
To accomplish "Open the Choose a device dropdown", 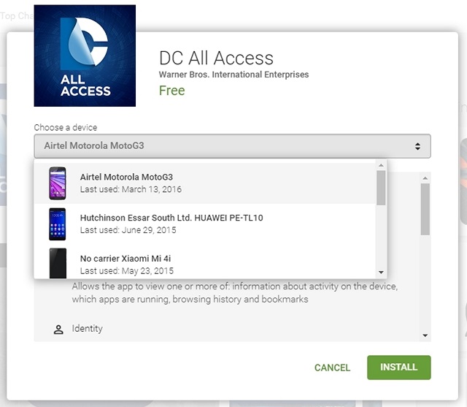I will pyautogui.click(x=232, y=146).
